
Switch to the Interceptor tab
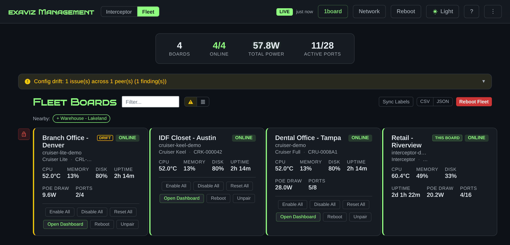coord(119,12)
